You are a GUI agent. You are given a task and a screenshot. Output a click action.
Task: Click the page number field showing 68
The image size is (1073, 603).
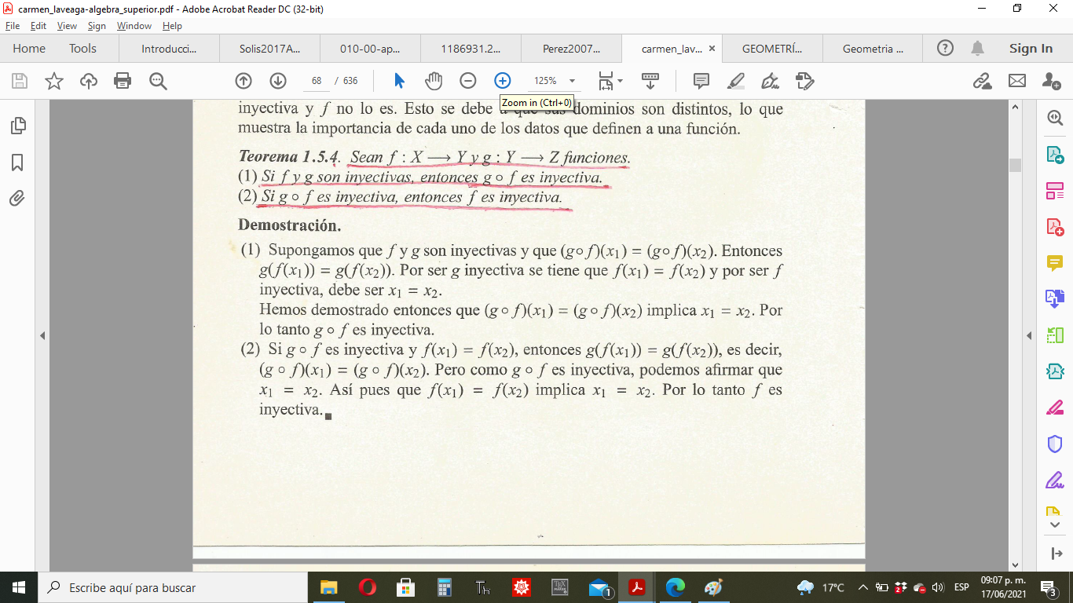coord(317,81)
